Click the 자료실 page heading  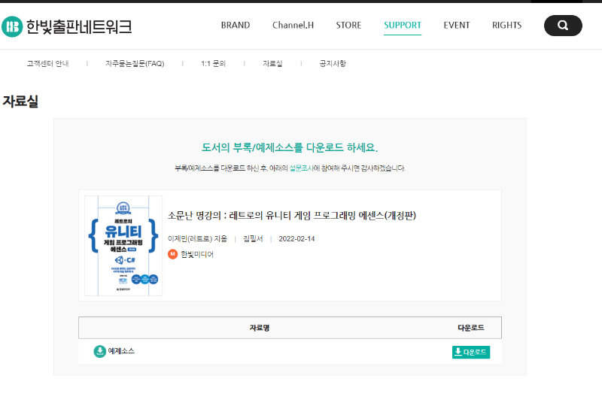(x=20, y=101)
